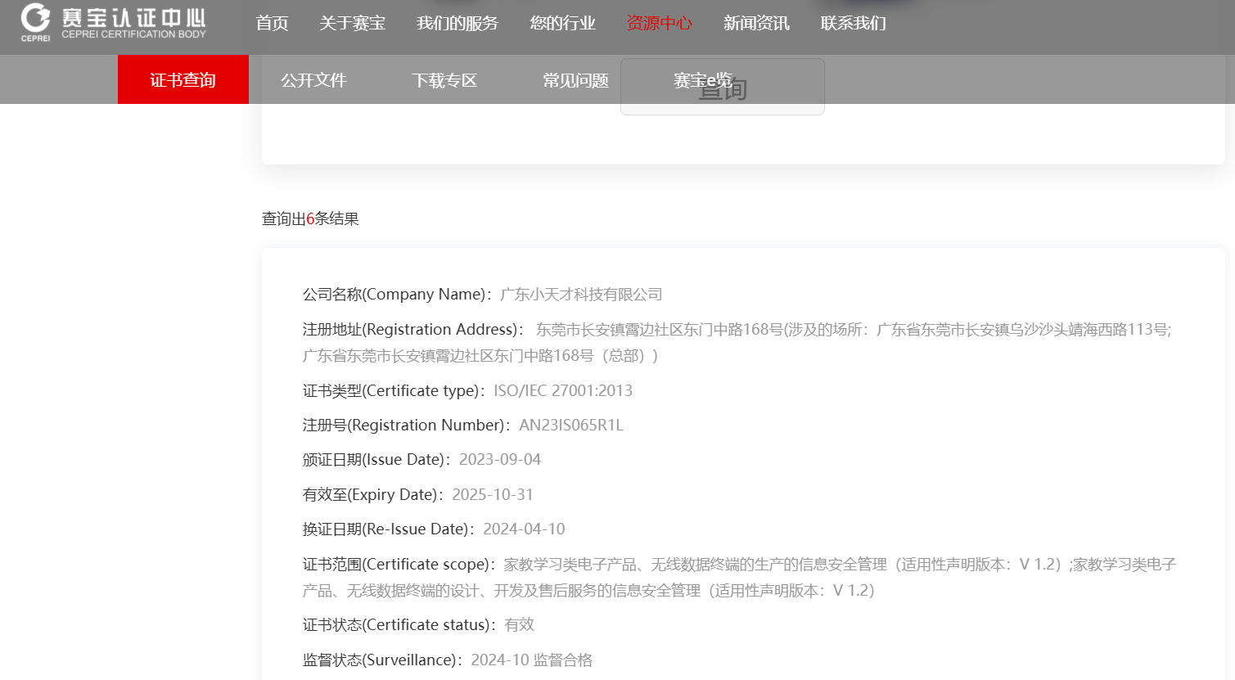The width and height of the screenshot is (1235, 680).
Task: Select the highlighted 资源中心 menu item
Action: click(659, 24)
